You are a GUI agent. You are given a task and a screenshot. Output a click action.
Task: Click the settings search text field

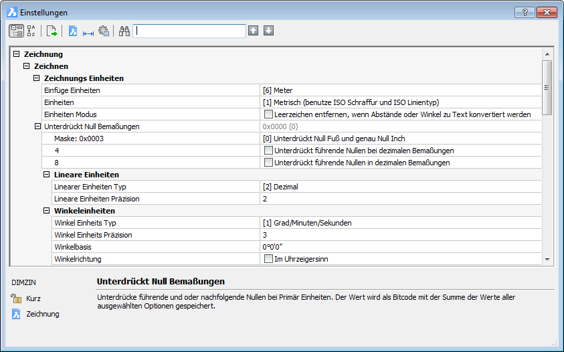tap(189, 31)
